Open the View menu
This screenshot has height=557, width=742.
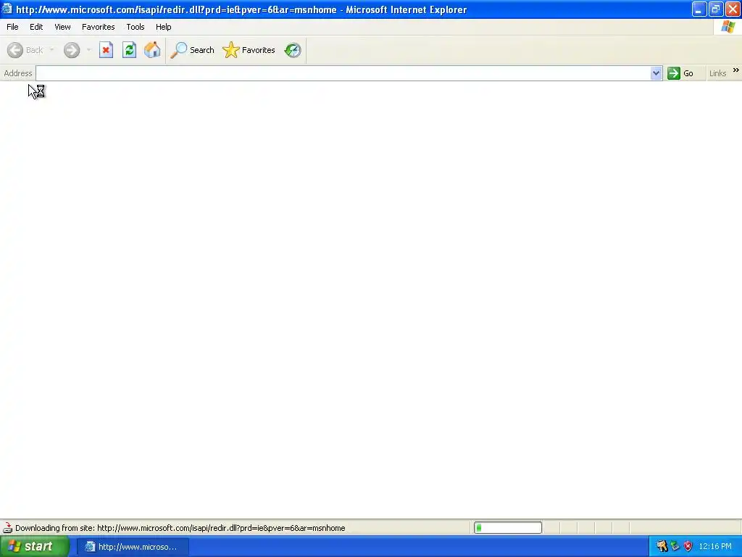(x=62, y=27)
